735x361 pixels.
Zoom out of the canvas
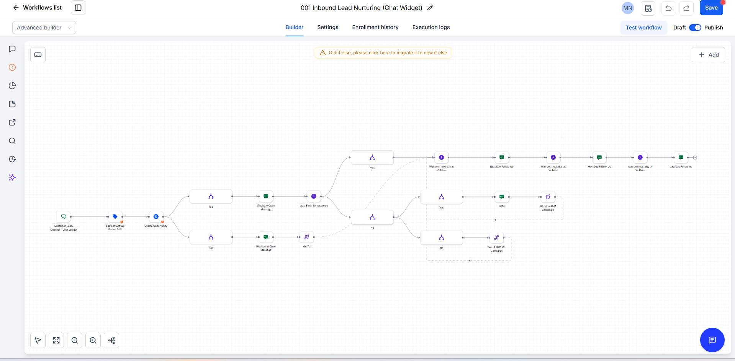(75, 340)
